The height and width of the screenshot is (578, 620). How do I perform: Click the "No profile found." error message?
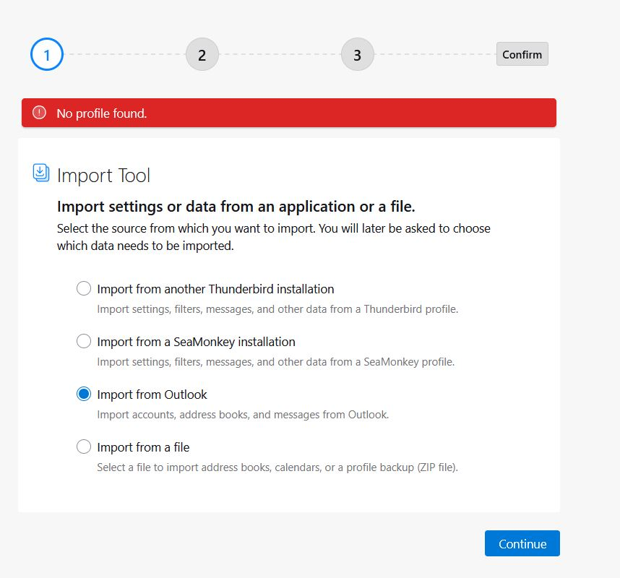click(x=102, y=113)
